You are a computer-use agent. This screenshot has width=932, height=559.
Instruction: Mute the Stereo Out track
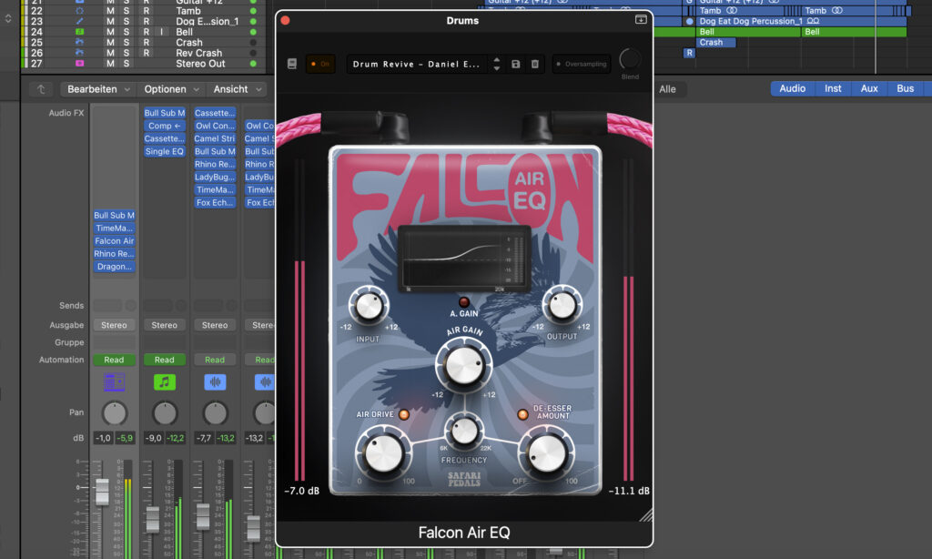[110, 63]
